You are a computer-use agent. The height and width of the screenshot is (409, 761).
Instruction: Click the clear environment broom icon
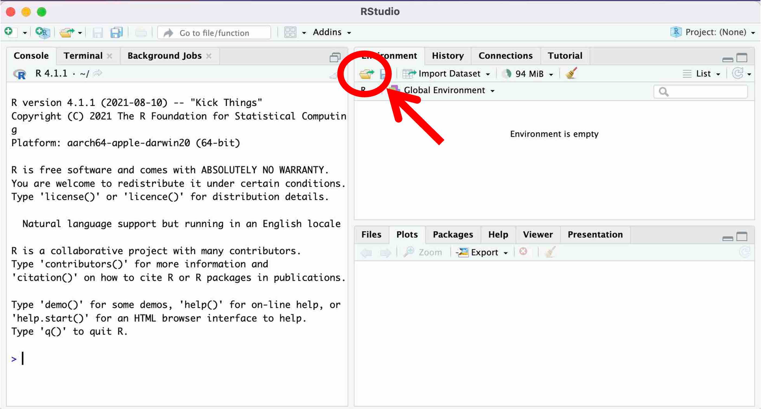[571, 73]
